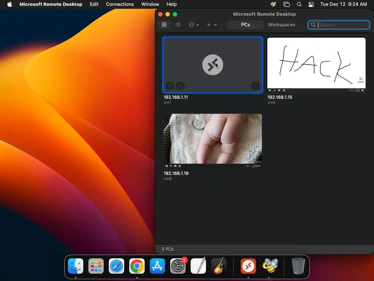
Task: Open the ellipsis options dropdown in toolbar
Action: click(x=194, y=25)
